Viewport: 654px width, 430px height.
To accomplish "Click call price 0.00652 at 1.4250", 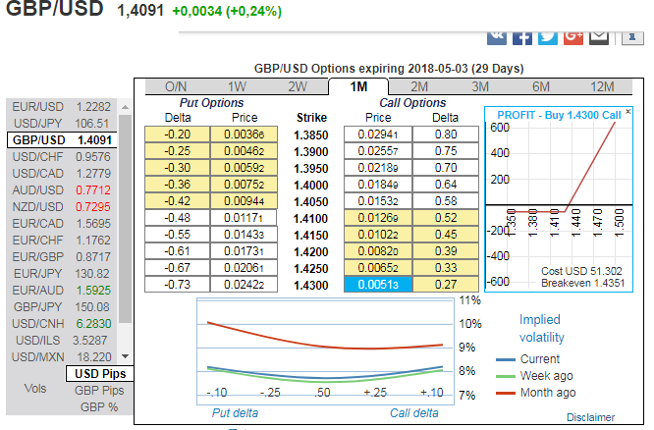I will click(378, 268).
